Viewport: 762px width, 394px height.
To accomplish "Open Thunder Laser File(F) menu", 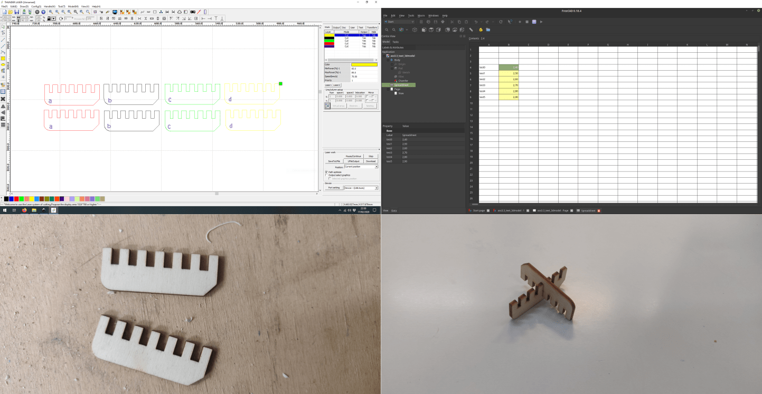I will click(4, 6).
